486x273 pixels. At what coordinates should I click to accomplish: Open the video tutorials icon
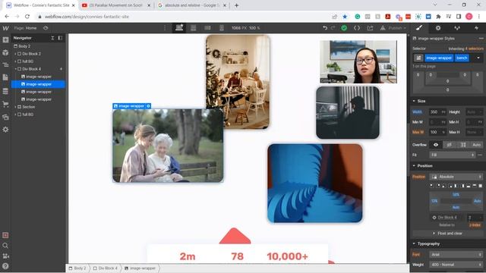(x=5, y=256)
